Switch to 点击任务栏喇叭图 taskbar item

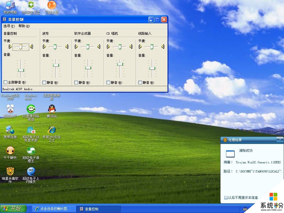54,209
